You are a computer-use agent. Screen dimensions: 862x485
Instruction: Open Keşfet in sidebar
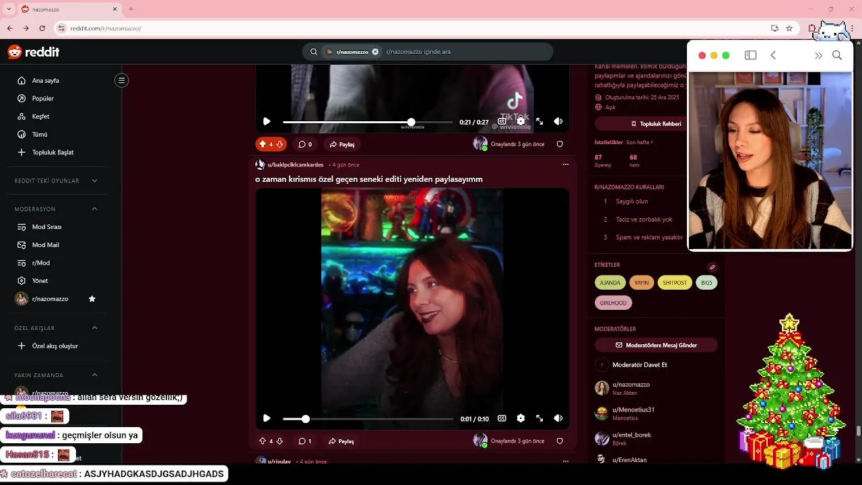pos(40,117)
